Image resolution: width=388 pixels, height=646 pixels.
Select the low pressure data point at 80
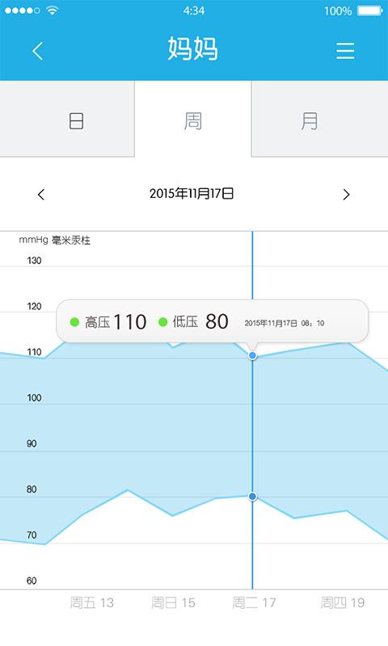253,497
